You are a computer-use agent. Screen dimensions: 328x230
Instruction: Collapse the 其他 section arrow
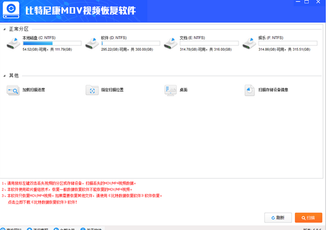(x=4, y=76)
